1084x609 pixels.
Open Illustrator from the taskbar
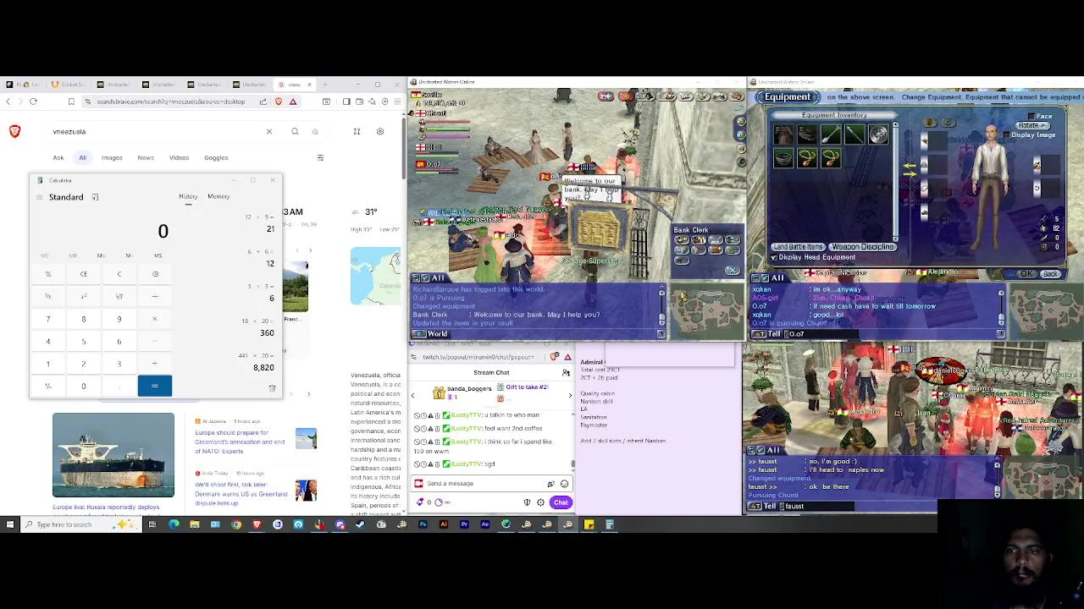tap(443, 524)
